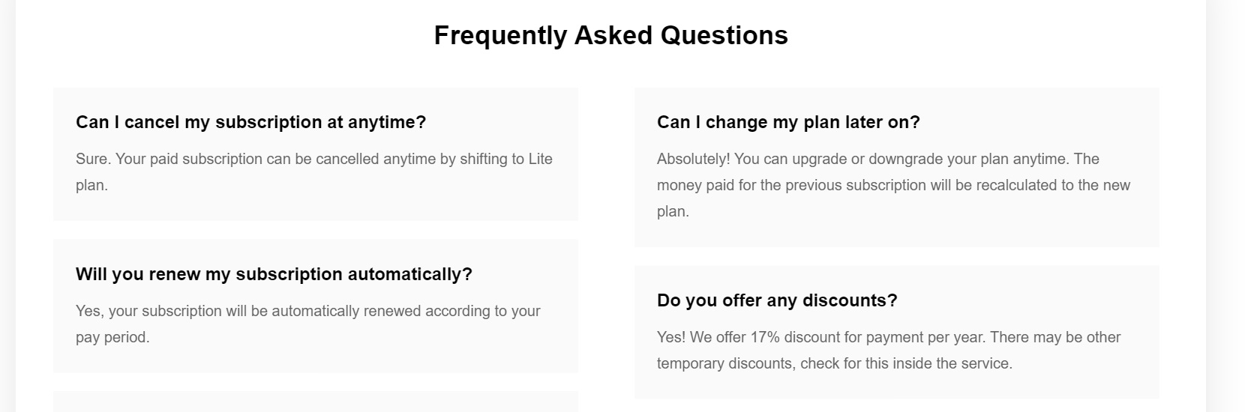1245x412 pixels.
Task: Click the word Lite in cancel answer
Action: [x=540, y=159]
